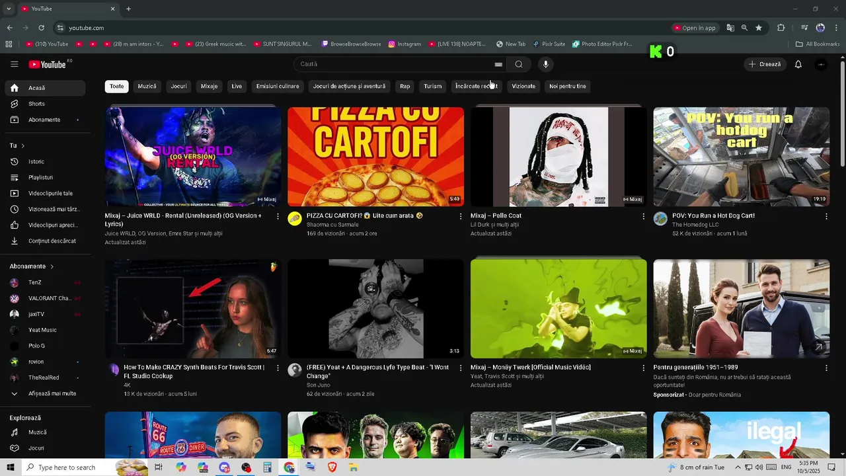The height and width of the screenshot is (476, 846).
Task: Open Acasă home in the sidebar
Action: coord(45,88)
